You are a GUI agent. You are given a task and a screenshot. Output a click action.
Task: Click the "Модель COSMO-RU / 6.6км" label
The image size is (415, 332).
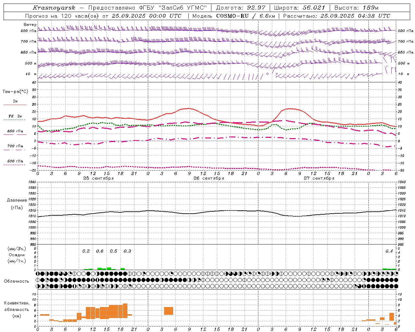coord(234,16)
